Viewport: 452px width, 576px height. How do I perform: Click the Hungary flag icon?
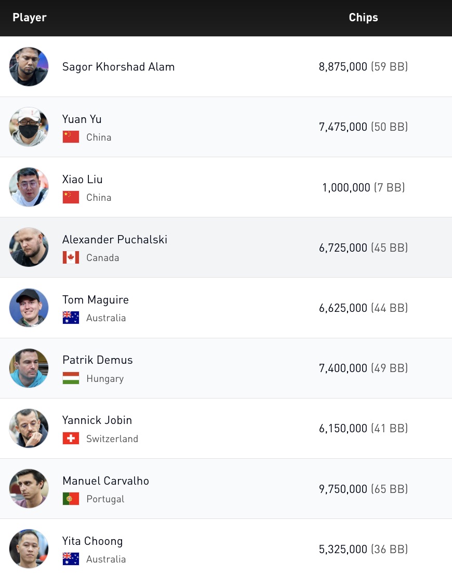click(71, 378)
